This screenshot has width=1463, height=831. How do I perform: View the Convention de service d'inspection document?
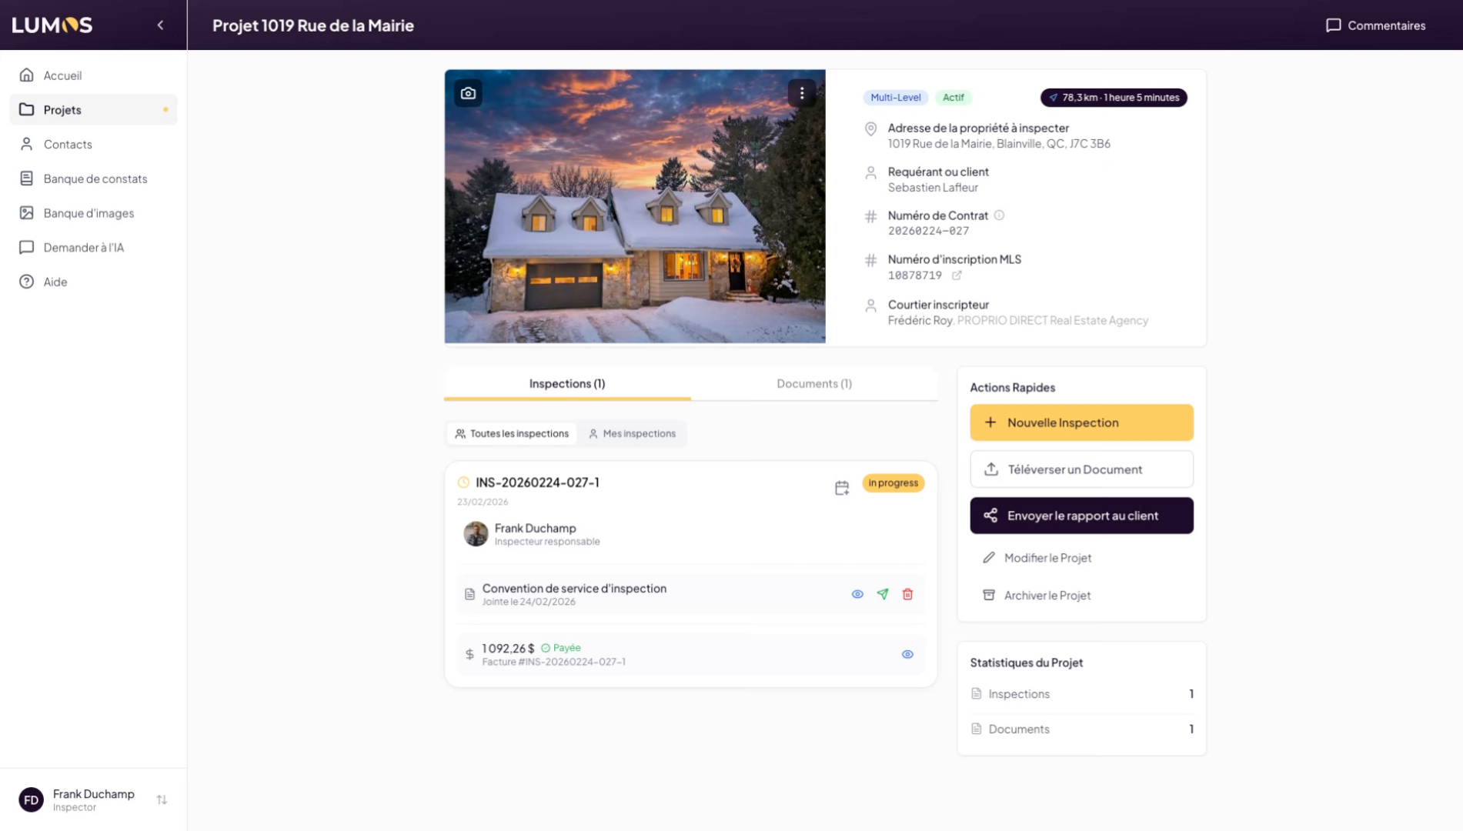(857, 595)
